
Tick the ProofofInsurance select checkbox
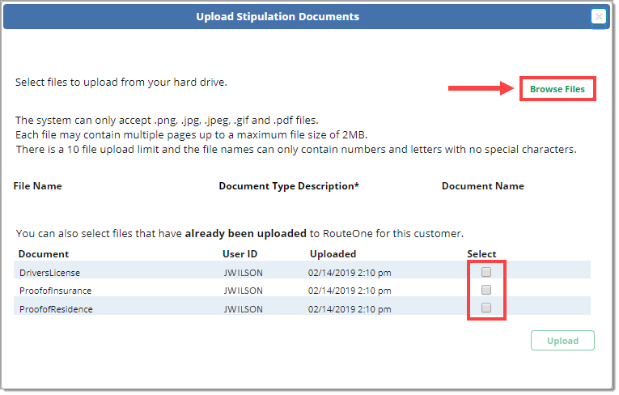(486, 290)
